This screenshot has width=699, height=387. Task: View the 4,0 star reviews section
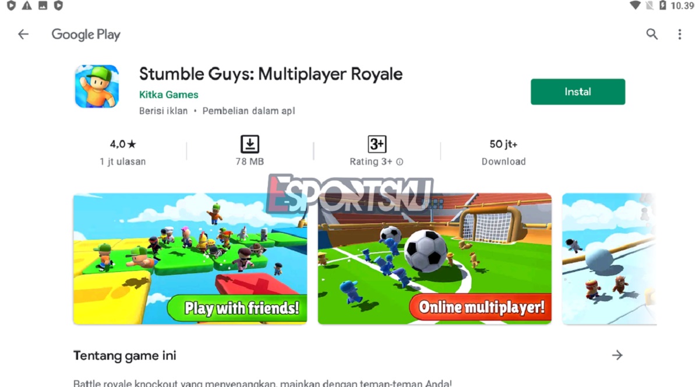pos(123,152)
